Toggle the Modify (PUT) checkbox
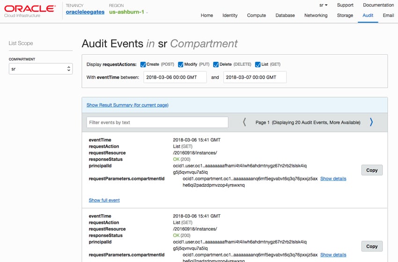 180,65
